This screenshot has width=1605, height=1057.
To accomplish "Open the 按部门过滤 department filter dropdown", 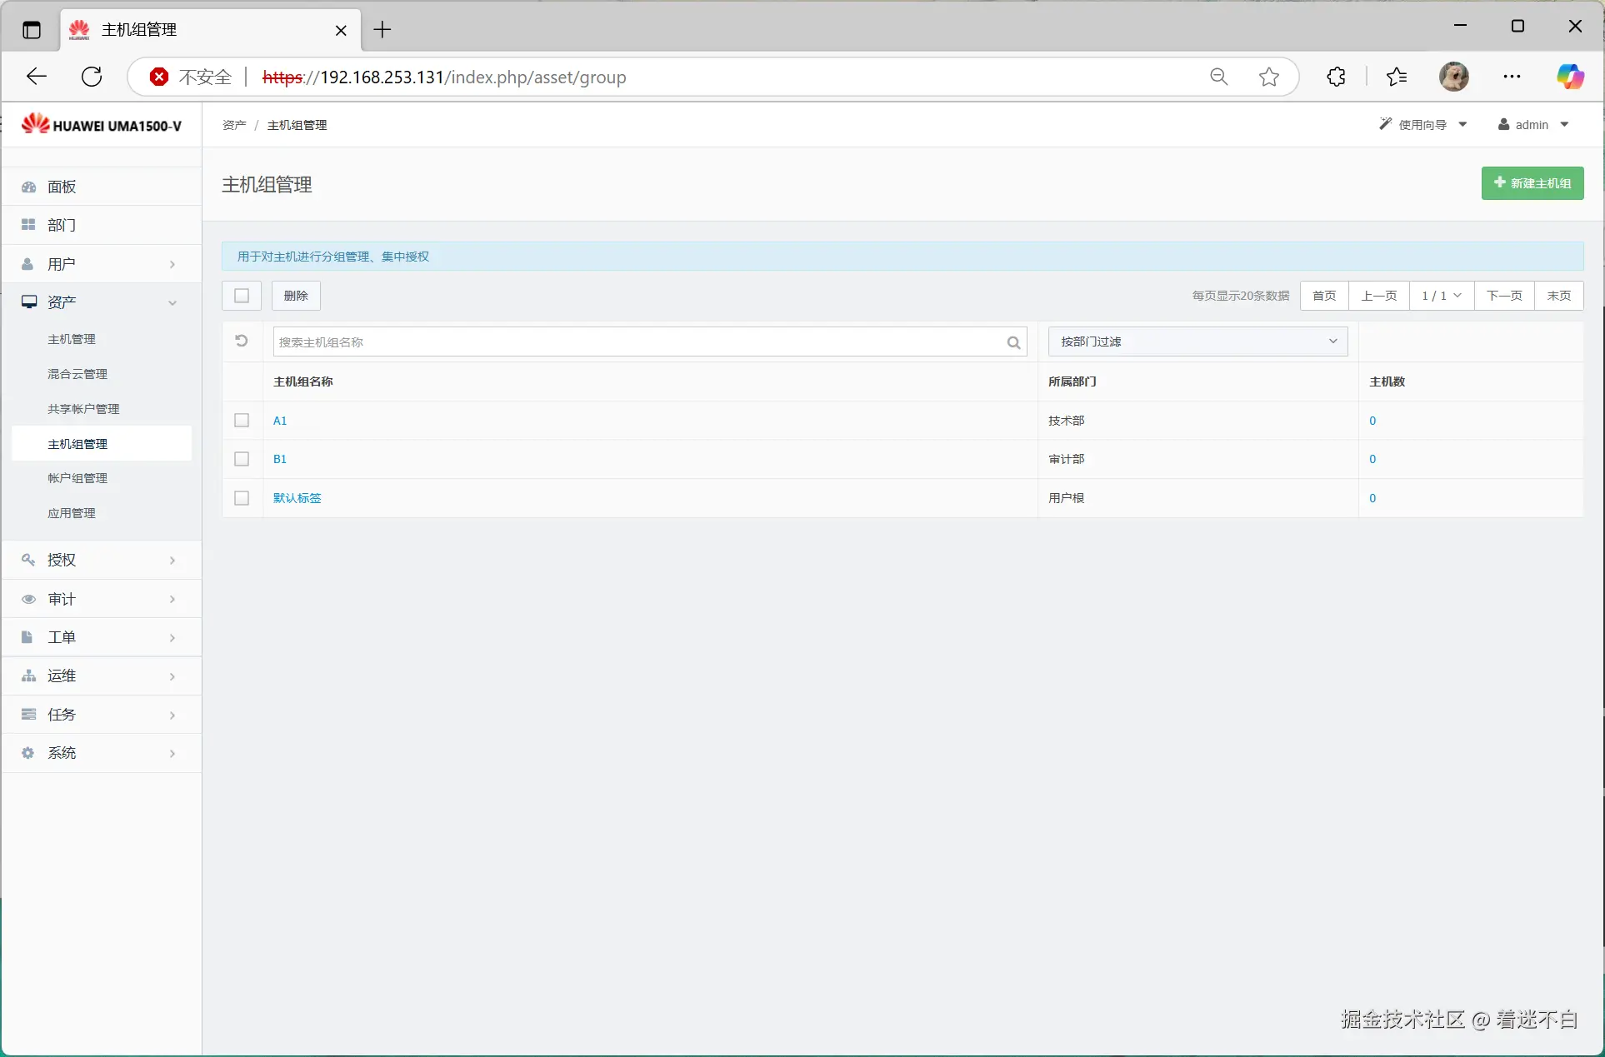I will point(1197,342).
